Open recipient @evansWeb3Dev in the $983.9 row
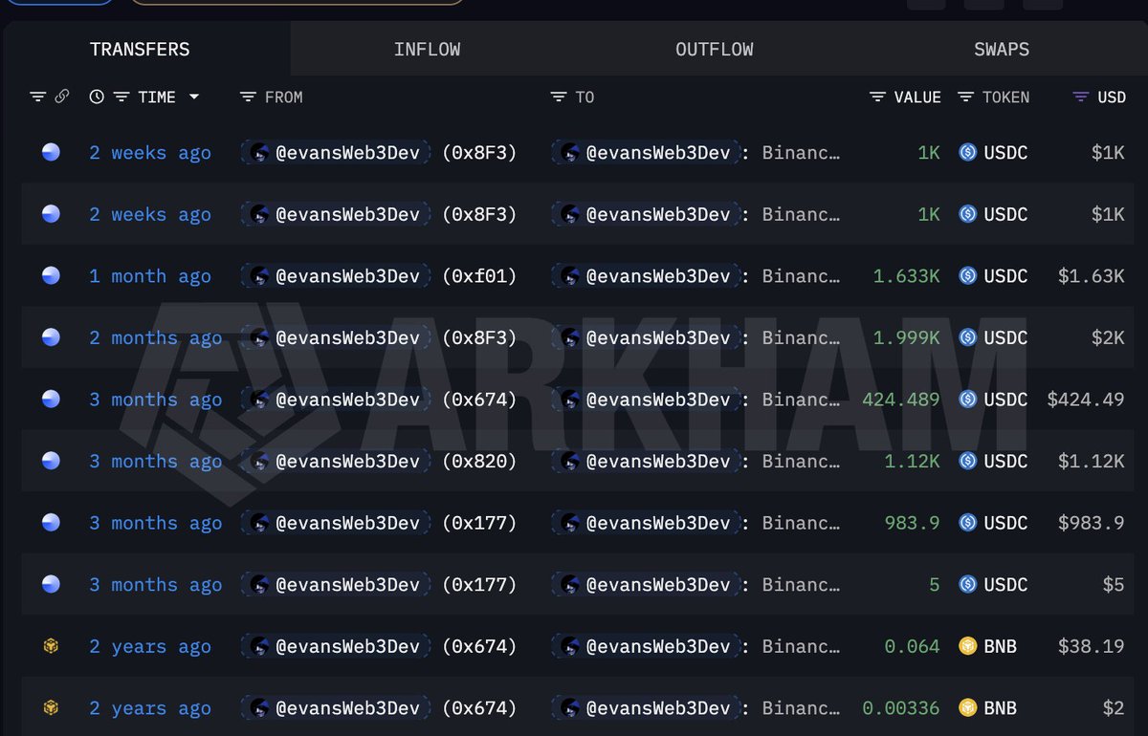Viewport: 1148px width, 736px height. tap(658, 523)
